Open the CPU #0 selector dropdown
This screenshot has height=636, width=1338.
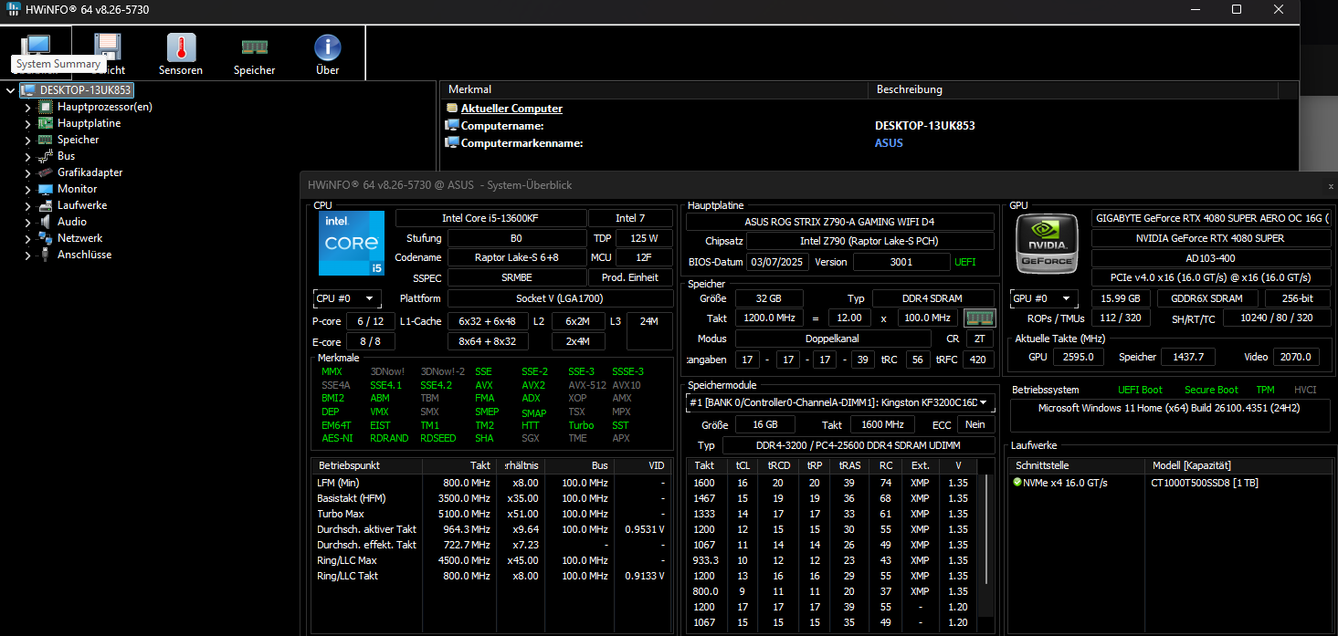347,298
